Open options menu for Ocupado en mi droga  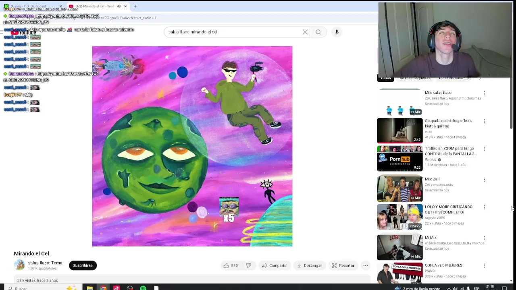coord(484,121)
